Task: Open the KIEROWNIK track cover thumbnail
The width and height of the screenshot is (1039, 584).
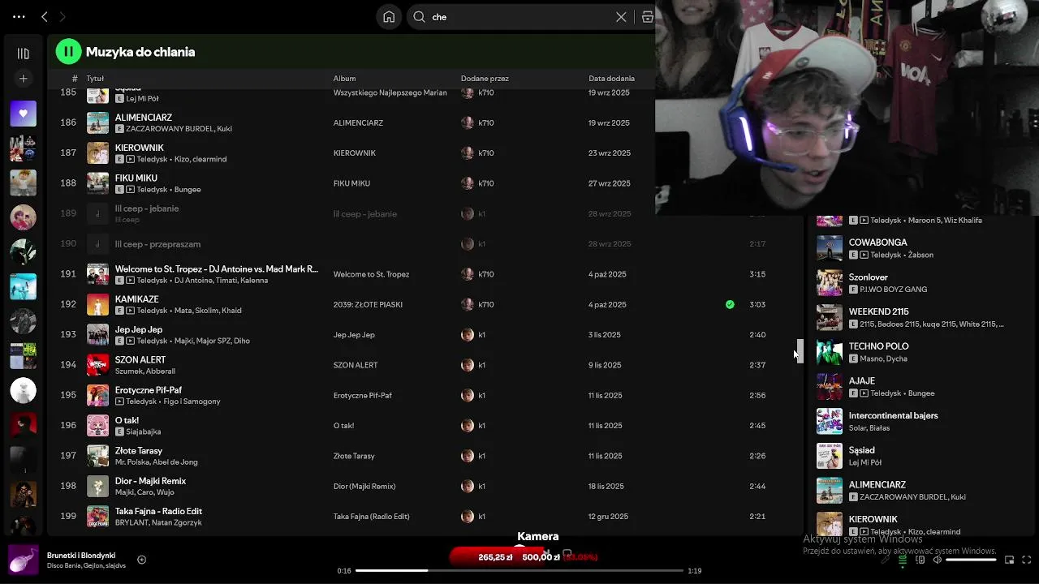Action: 97,153
